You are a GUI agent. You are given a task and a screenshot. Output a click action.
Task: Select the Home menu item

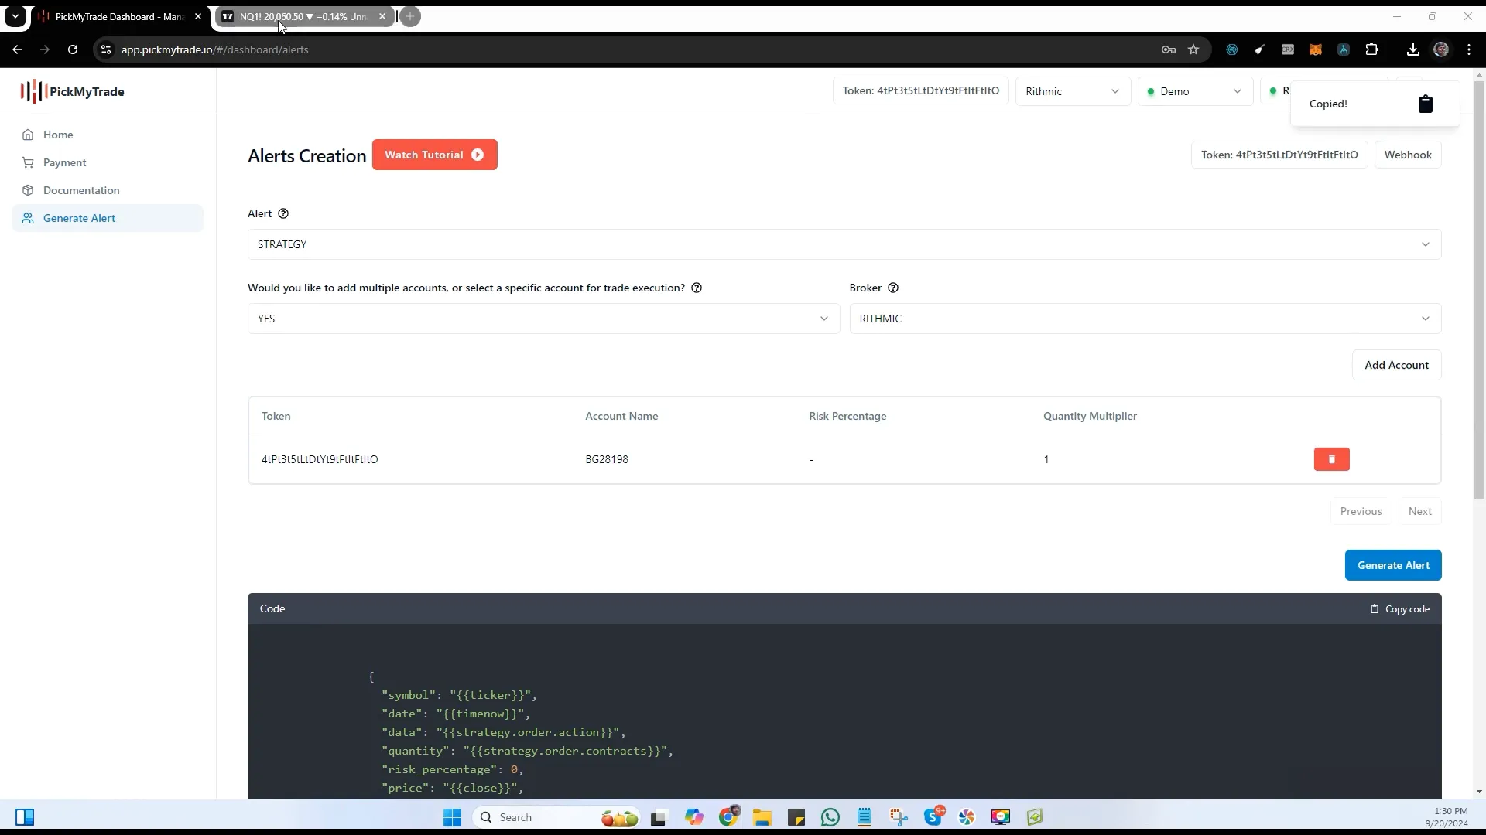click(x=58, y=134)
